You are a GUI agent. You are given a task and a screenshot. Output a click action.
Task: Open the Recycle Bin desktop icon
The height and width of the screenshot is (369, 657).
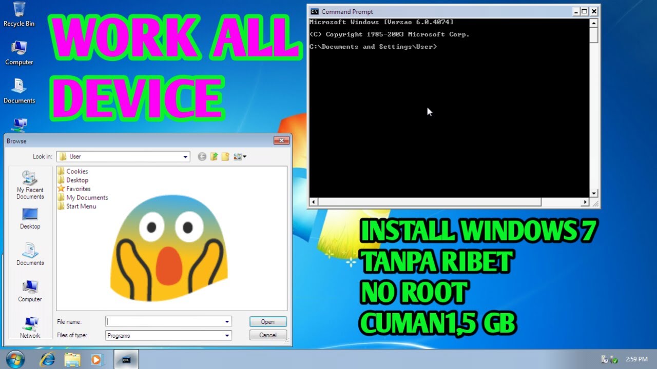(x=19, y=14)
